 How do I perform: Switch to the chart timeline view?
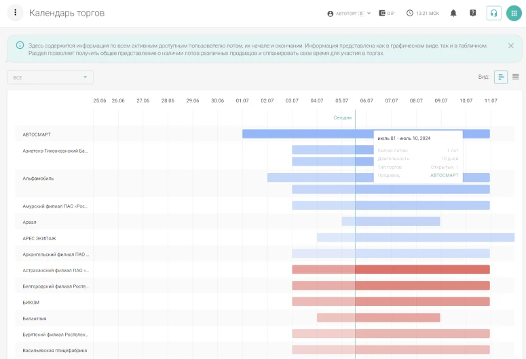(x=501, y=77)
